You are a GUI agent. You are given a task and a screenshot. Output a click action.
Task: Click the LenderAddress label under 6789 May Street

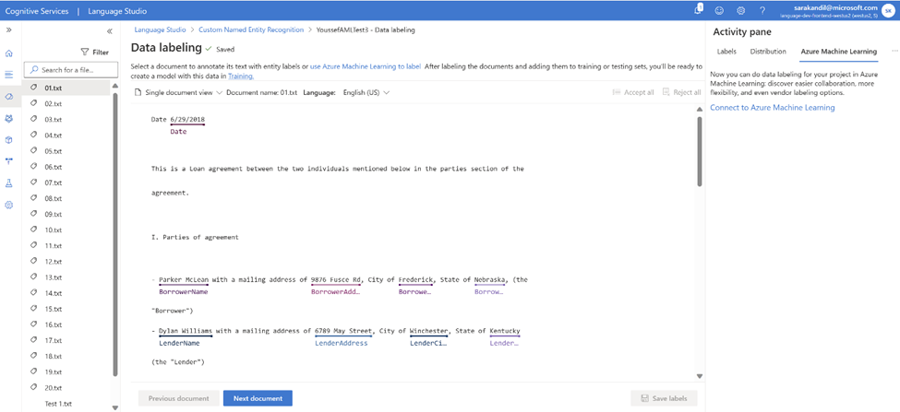pyautogui.click(x=341, y=343)
